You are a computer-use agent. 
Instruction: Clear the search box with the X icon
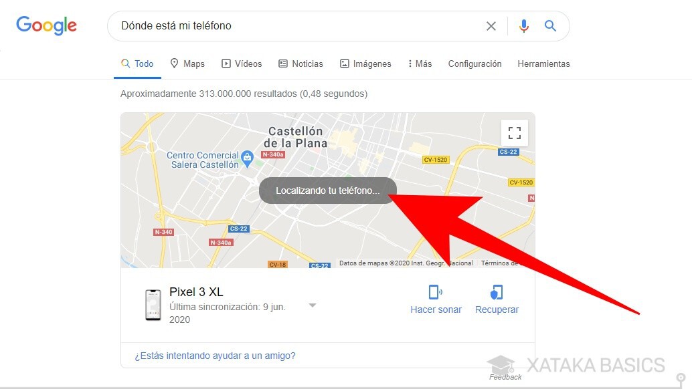(x=491, y=26)
